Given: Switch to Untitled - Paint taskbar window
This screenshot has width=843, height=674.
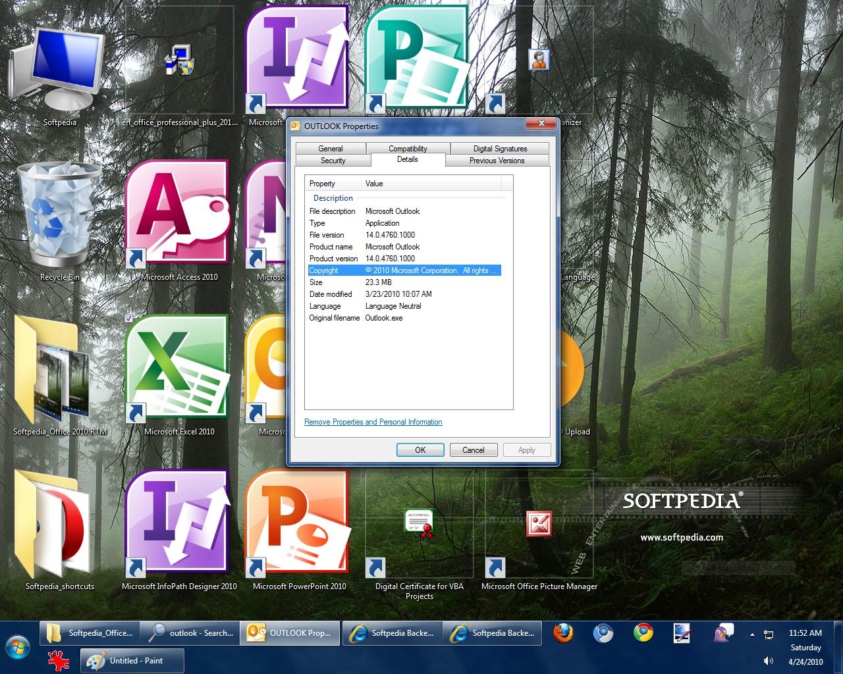Looking at the screenshot, I should click(x=132, y=661).
